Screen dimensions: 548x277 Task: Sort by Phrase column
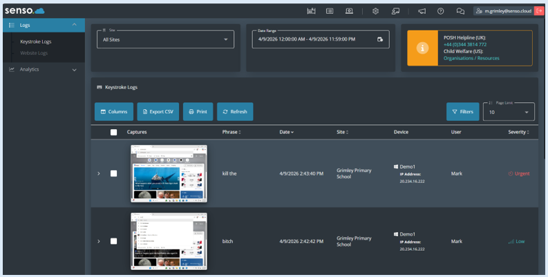[232, 132]
